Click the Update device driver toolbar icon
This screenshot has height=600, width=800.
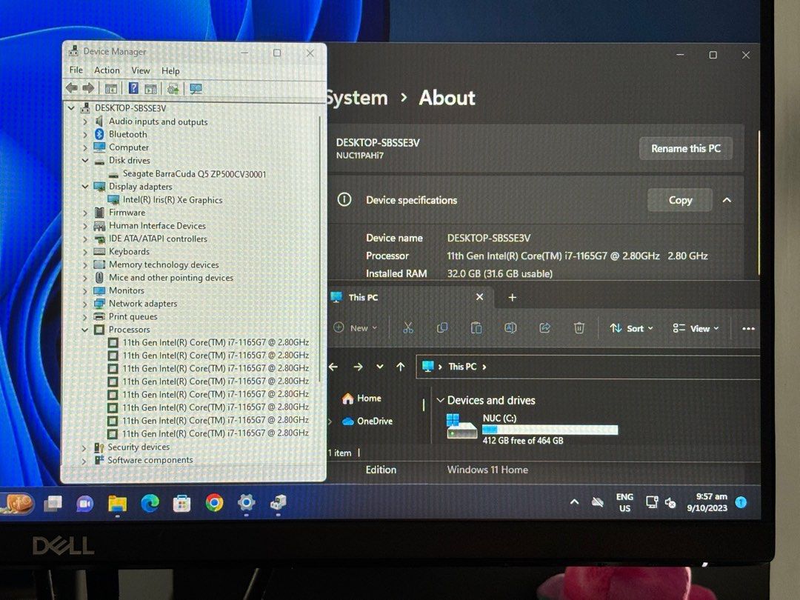(x=173, y=89)
